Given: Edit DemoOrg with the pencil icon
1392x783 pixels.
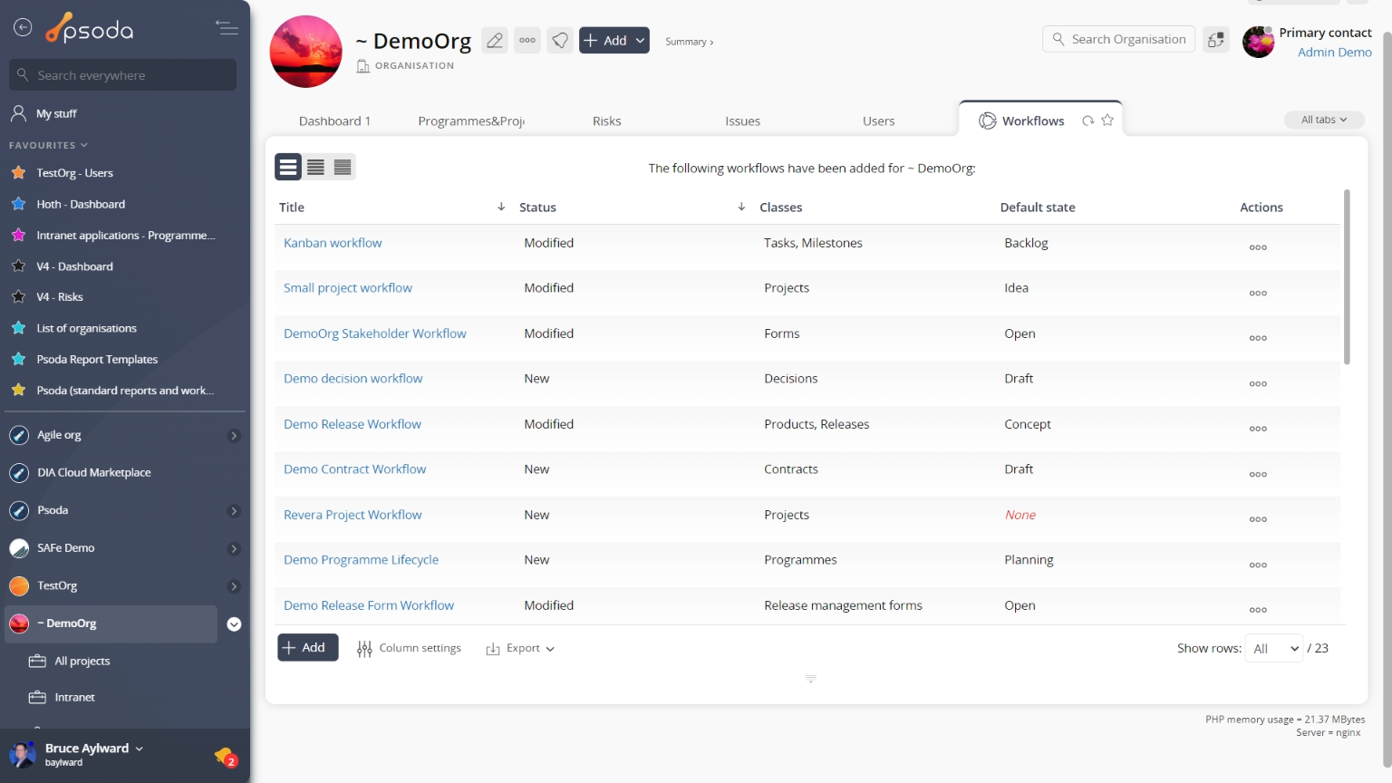Looking at the screenshot, I should click(495, 40).
